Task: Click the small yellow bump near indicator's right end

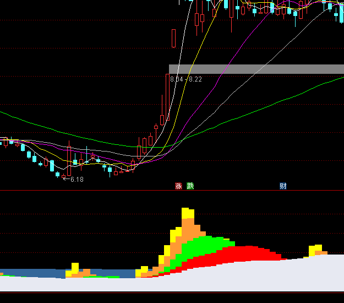Action: click(x=315, y=250)
